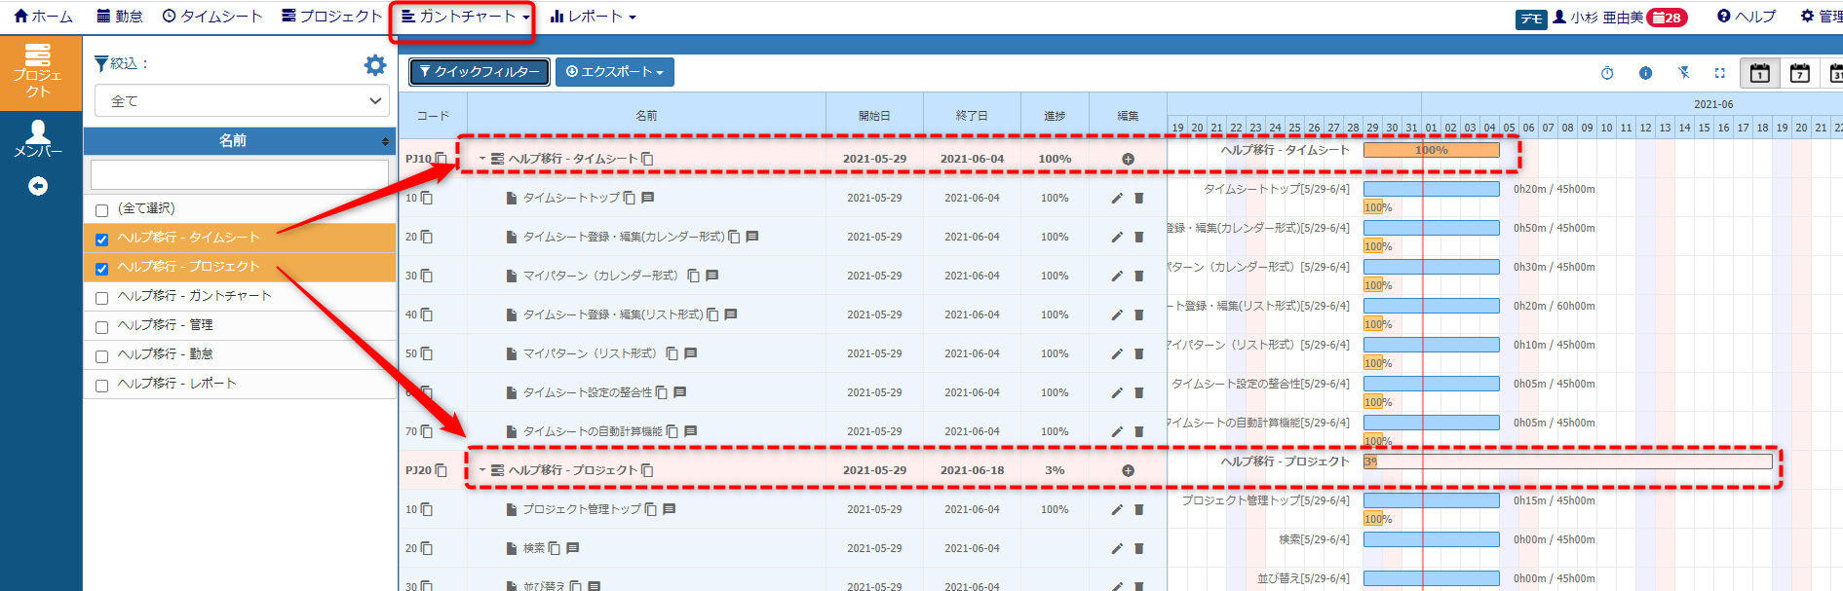Click the クイックフィルター button
Screen dimensions: 1843x591
click(x=480, y=72)
